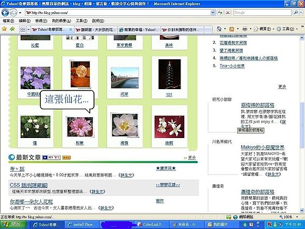This screenshot has width=305, height=229.
Task: Click the second item in numbered blog list
Action: point(233,43)
